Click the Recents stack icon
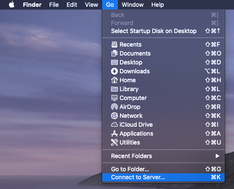Screen dimensions: 234x189 [114, 44]
